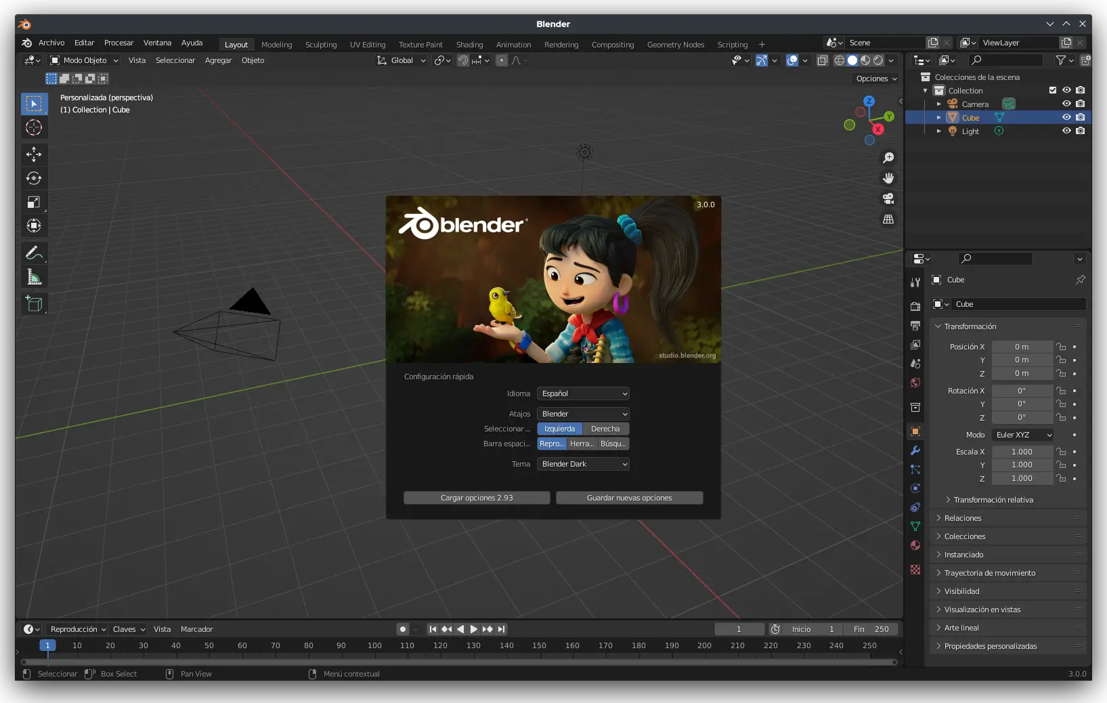Switch to the Shading workspace tab
Image resolution: width=1107 pixels, height=703 pixels.
469,45
